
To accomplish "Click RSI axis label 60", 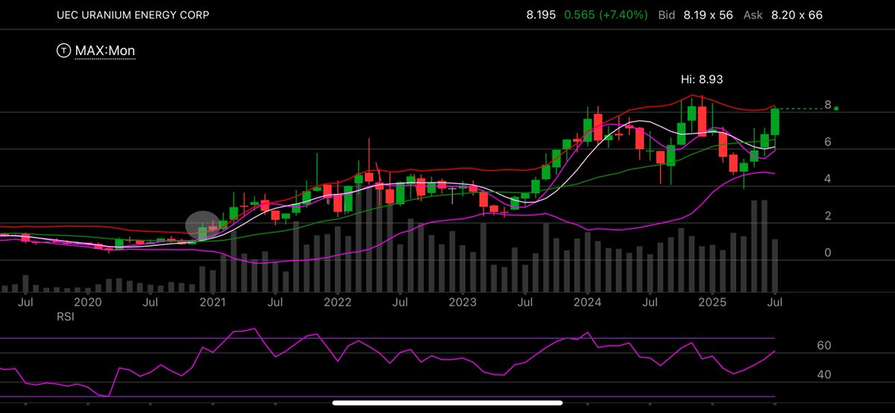I will tap(823, 346).
